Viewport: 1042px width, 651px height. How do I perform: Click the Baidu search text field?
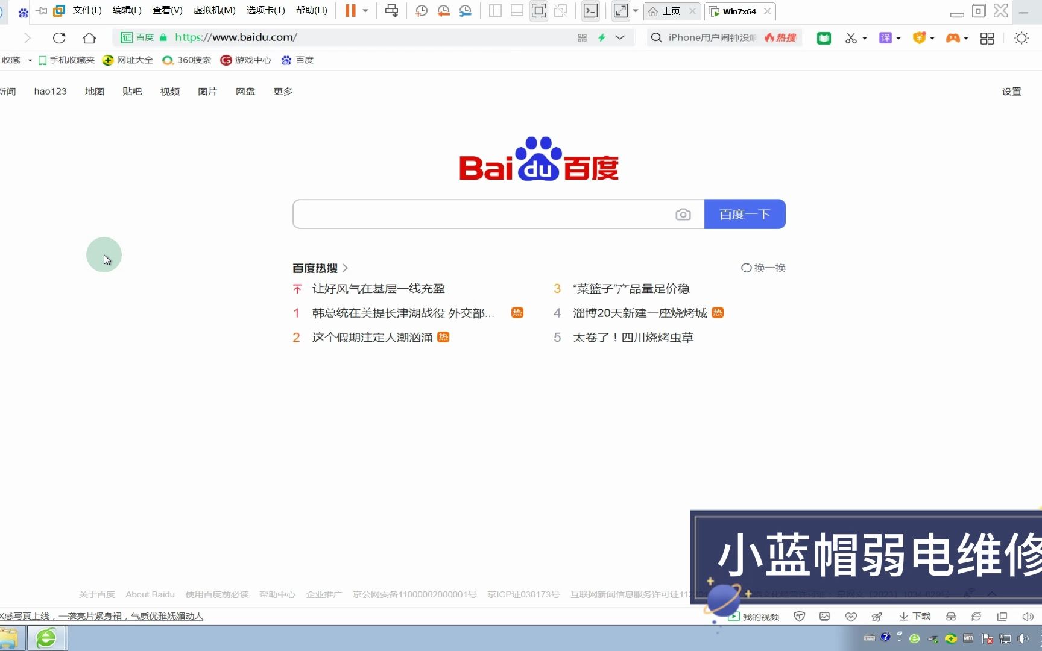click(482, 214)
